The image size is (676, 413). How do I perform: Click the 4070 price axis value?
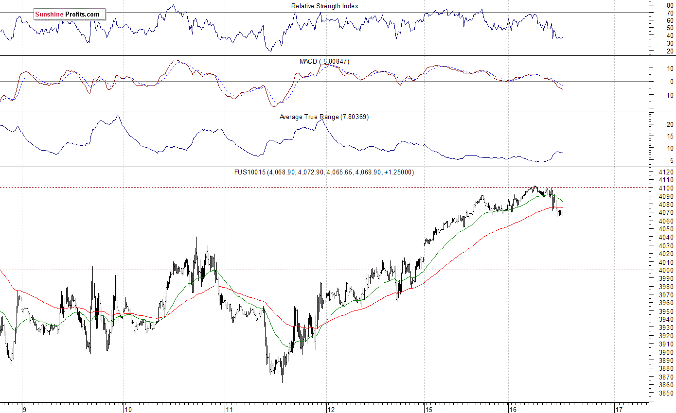pos(666,213)
